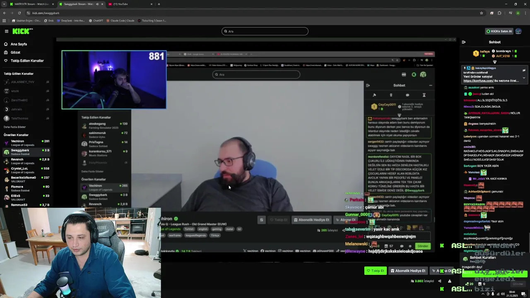Open the Claude Code bookmark
This screenshot has width=530, height=298.
coord(120,20)
